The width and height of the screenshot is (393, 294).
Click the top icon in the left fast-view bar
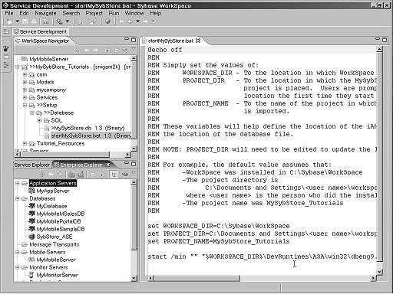6,48
